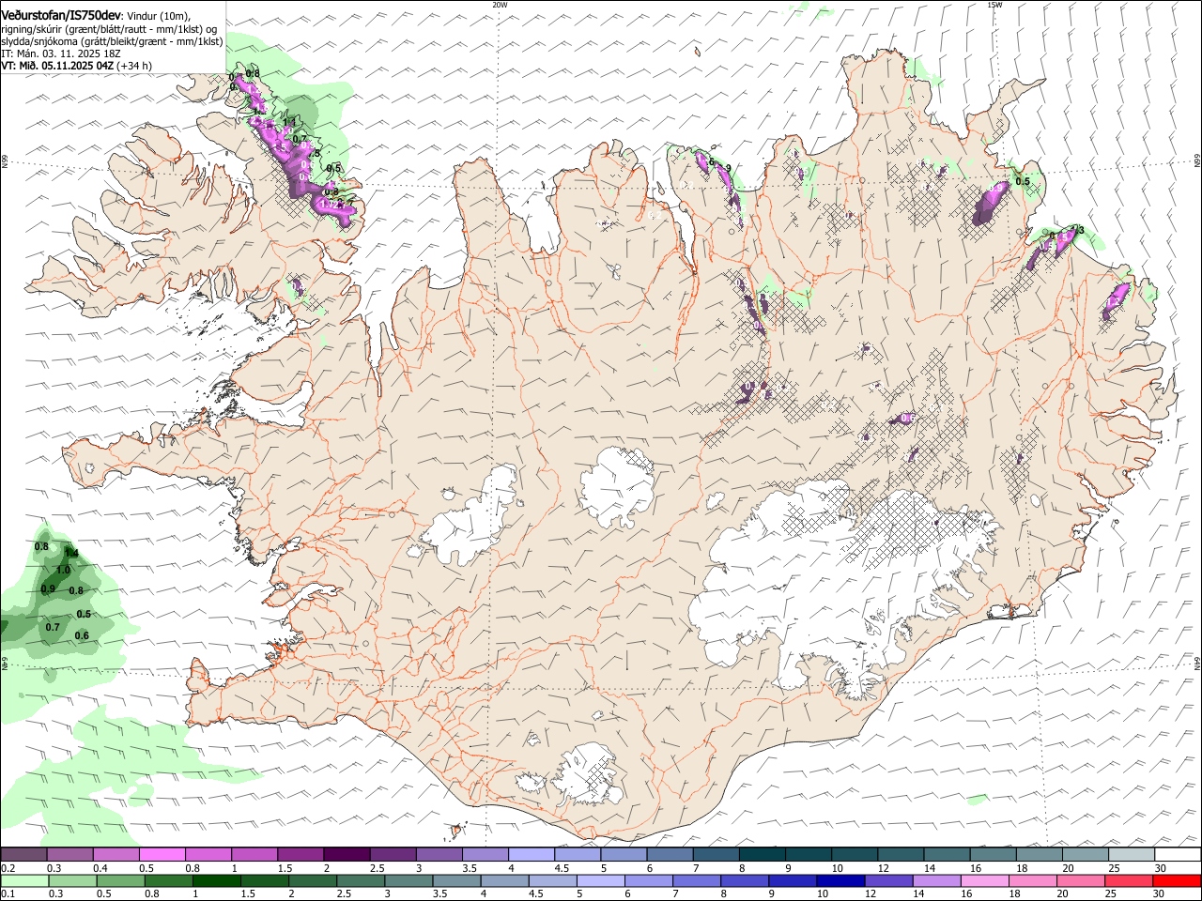Image resolution: width=1202 pixels, height=901 pixels.
Task: Click the lavender 4 swatch in upper legend row
Action: coord(531,855)
